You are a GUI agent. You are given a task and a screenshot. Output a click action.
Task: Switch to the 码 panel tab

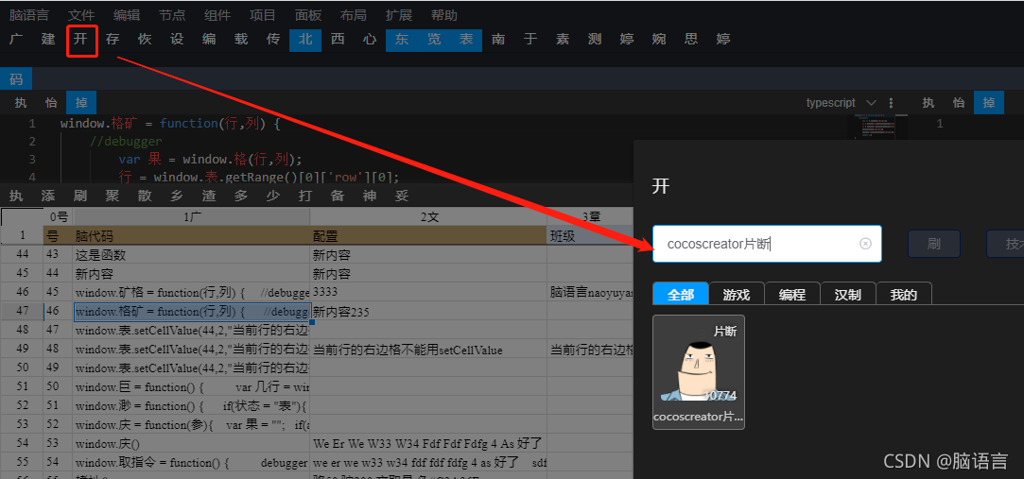[x=16, y=79]
